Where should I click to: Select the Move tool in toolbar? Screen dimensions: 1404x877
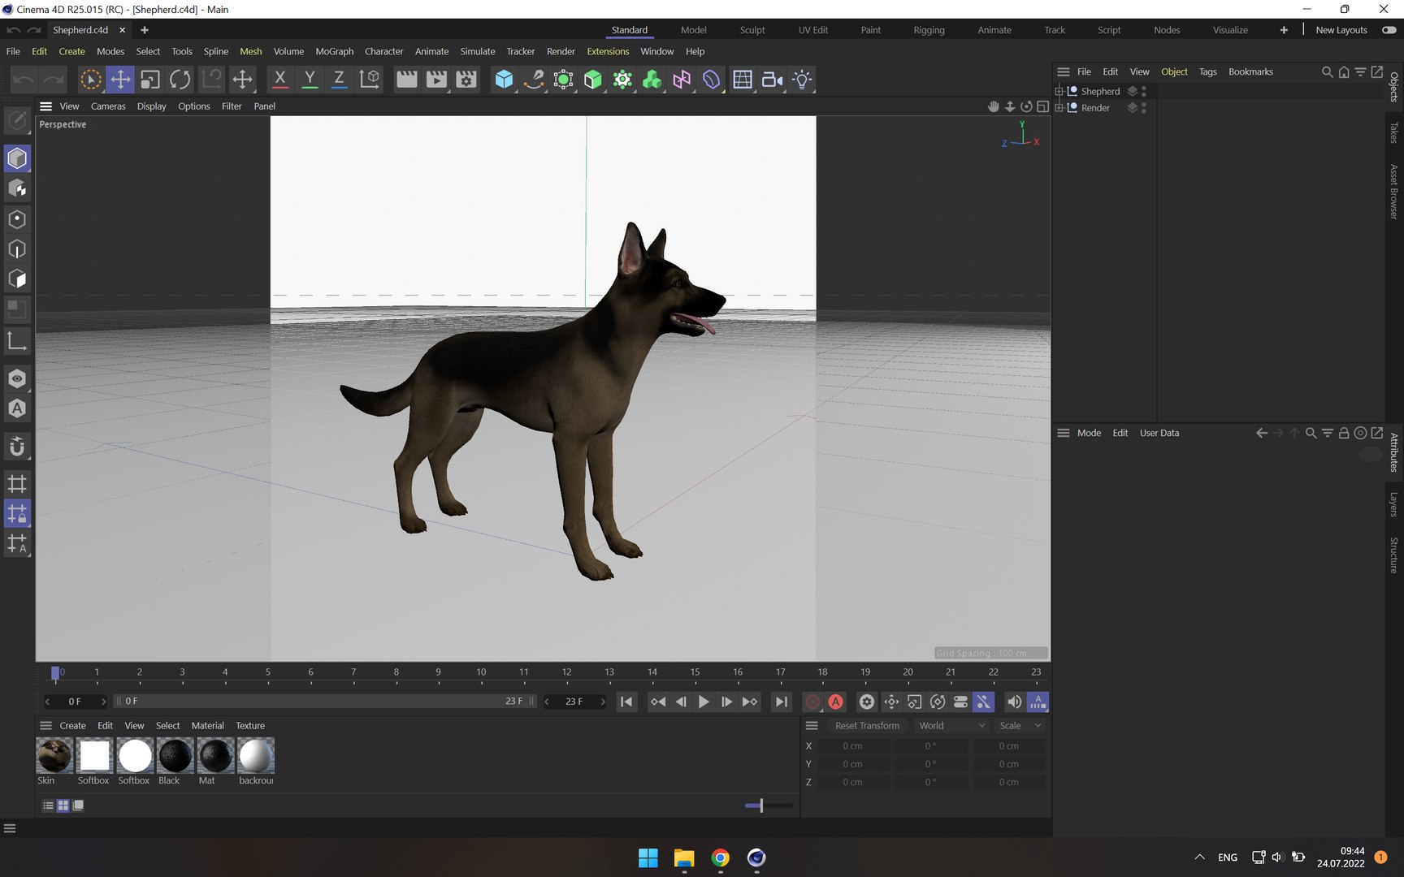click(x=120, y=80)
